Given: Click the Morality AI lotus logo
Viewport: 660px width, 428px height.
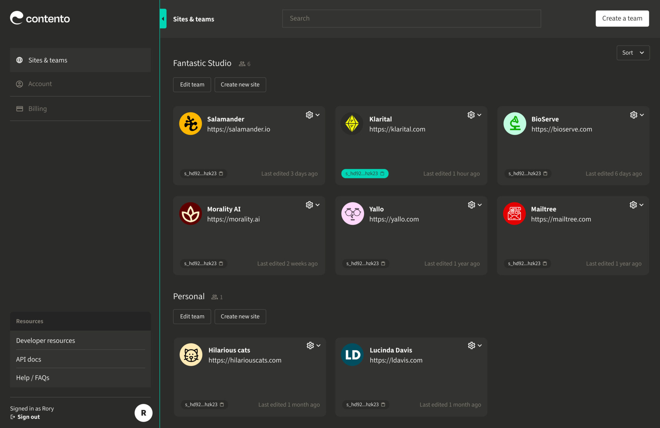Looking at the screenshot, I should (x=190, y=214).
